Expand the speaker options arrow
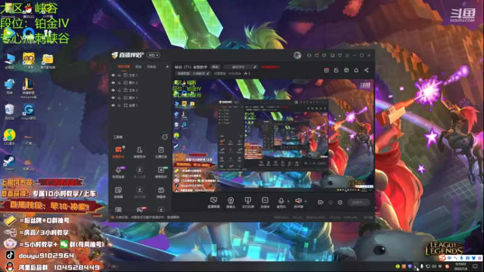The image size is (484, 272). 306,201
